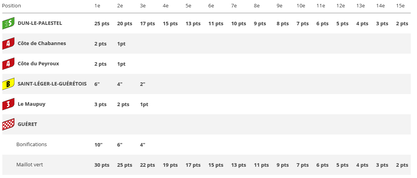
Task: Click the category 4 icon beside Côte du Peyroux
Action: coord(8,64)
